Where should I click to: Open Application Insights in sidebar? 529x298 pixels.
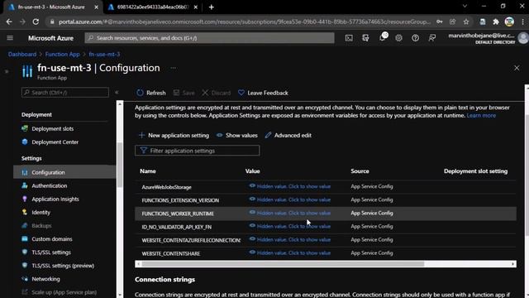coord(55,199)
